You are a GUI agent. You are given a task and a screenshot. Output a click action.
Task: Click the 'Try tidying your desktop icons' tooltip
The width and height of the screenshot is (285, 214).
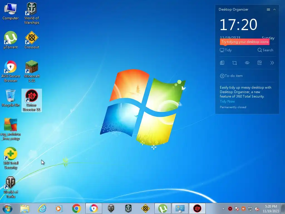245,42
